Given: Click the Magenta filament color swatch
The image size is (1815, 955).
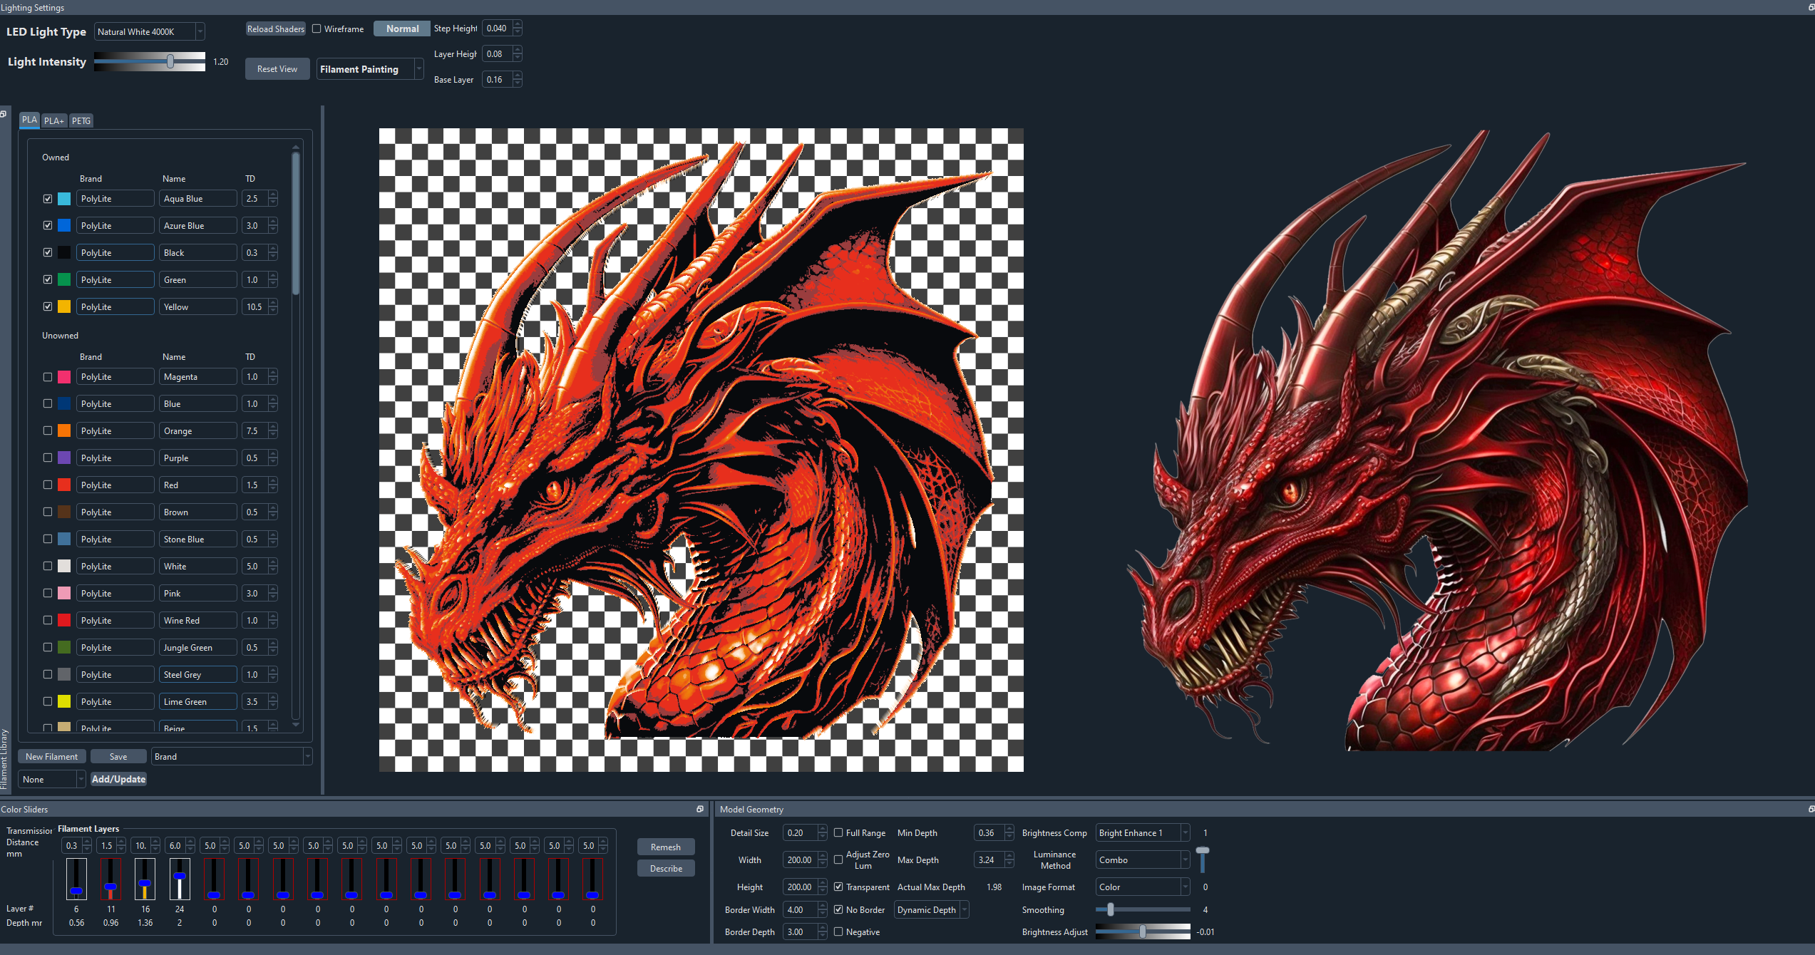Looking at the screenshot, I should pos(64,377).
